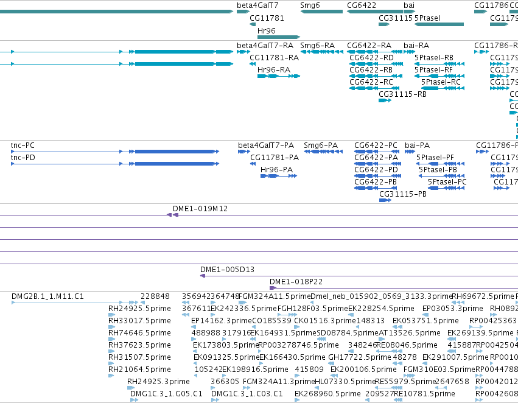Viewport: 518px width, 403px height.
Task: Select the 5PtaseI-RF transcript label
Action: 433,69
